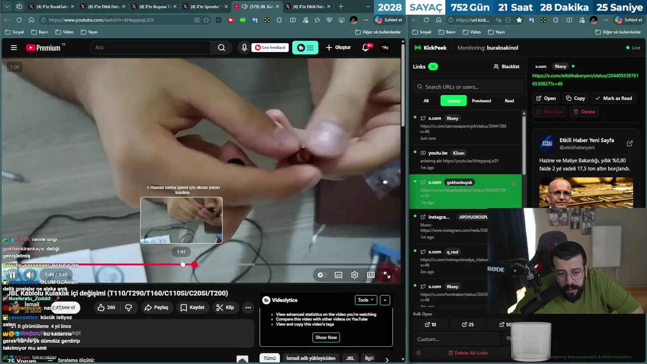Create a clip with the Klip button
The image size is (647, 364).
pyautogui.click(x=225, y=307)
